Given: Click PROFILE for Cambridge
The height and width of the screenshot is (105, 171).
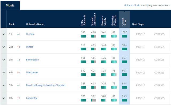Looking at the screenshot, I should click(x=141, y=98).
